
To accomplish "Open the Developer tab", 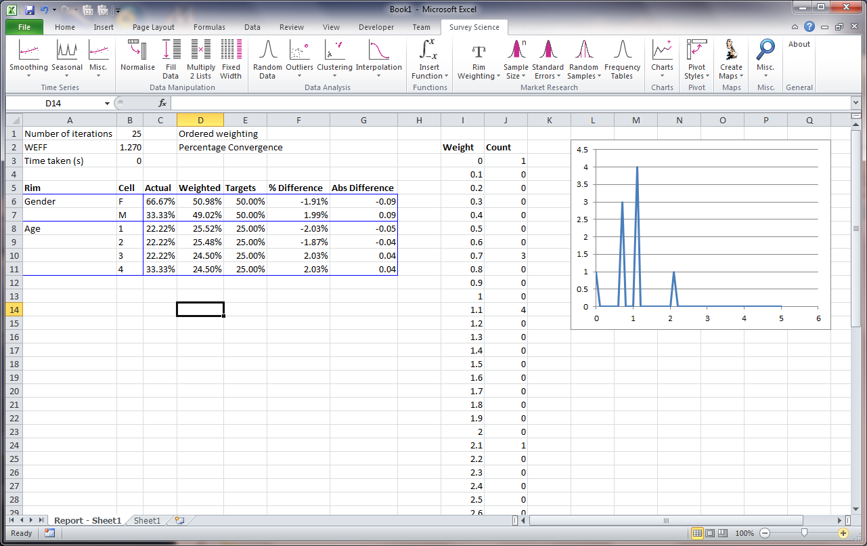I will [376, 27].
